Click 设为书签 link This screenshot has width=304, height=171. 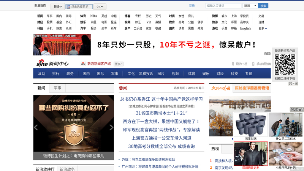[x=242, y=64]
